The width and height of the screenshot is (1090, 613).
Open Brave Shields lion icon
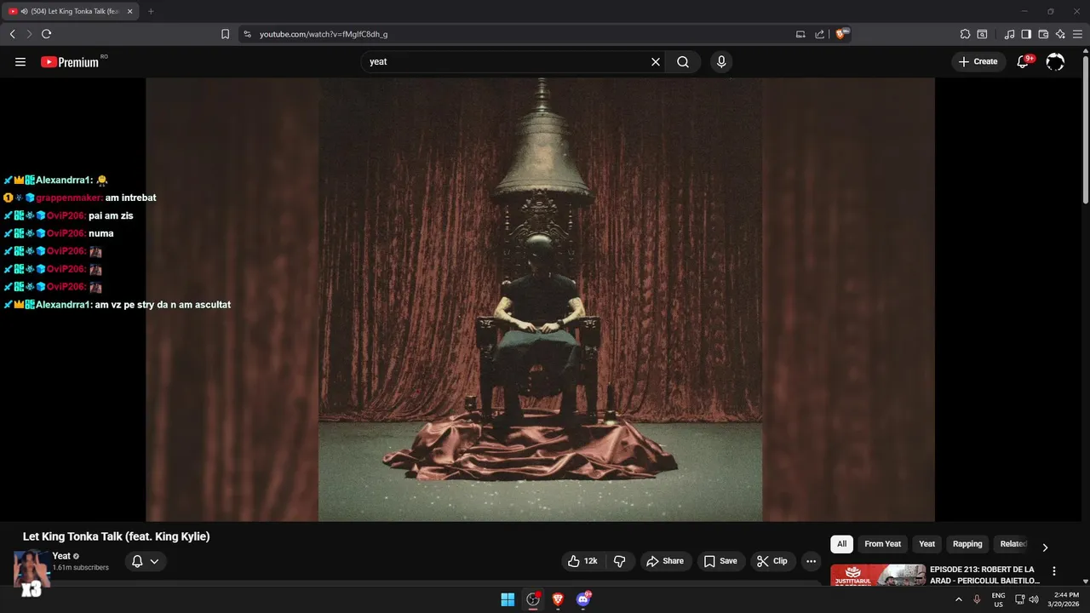click(x=842, y=34)
